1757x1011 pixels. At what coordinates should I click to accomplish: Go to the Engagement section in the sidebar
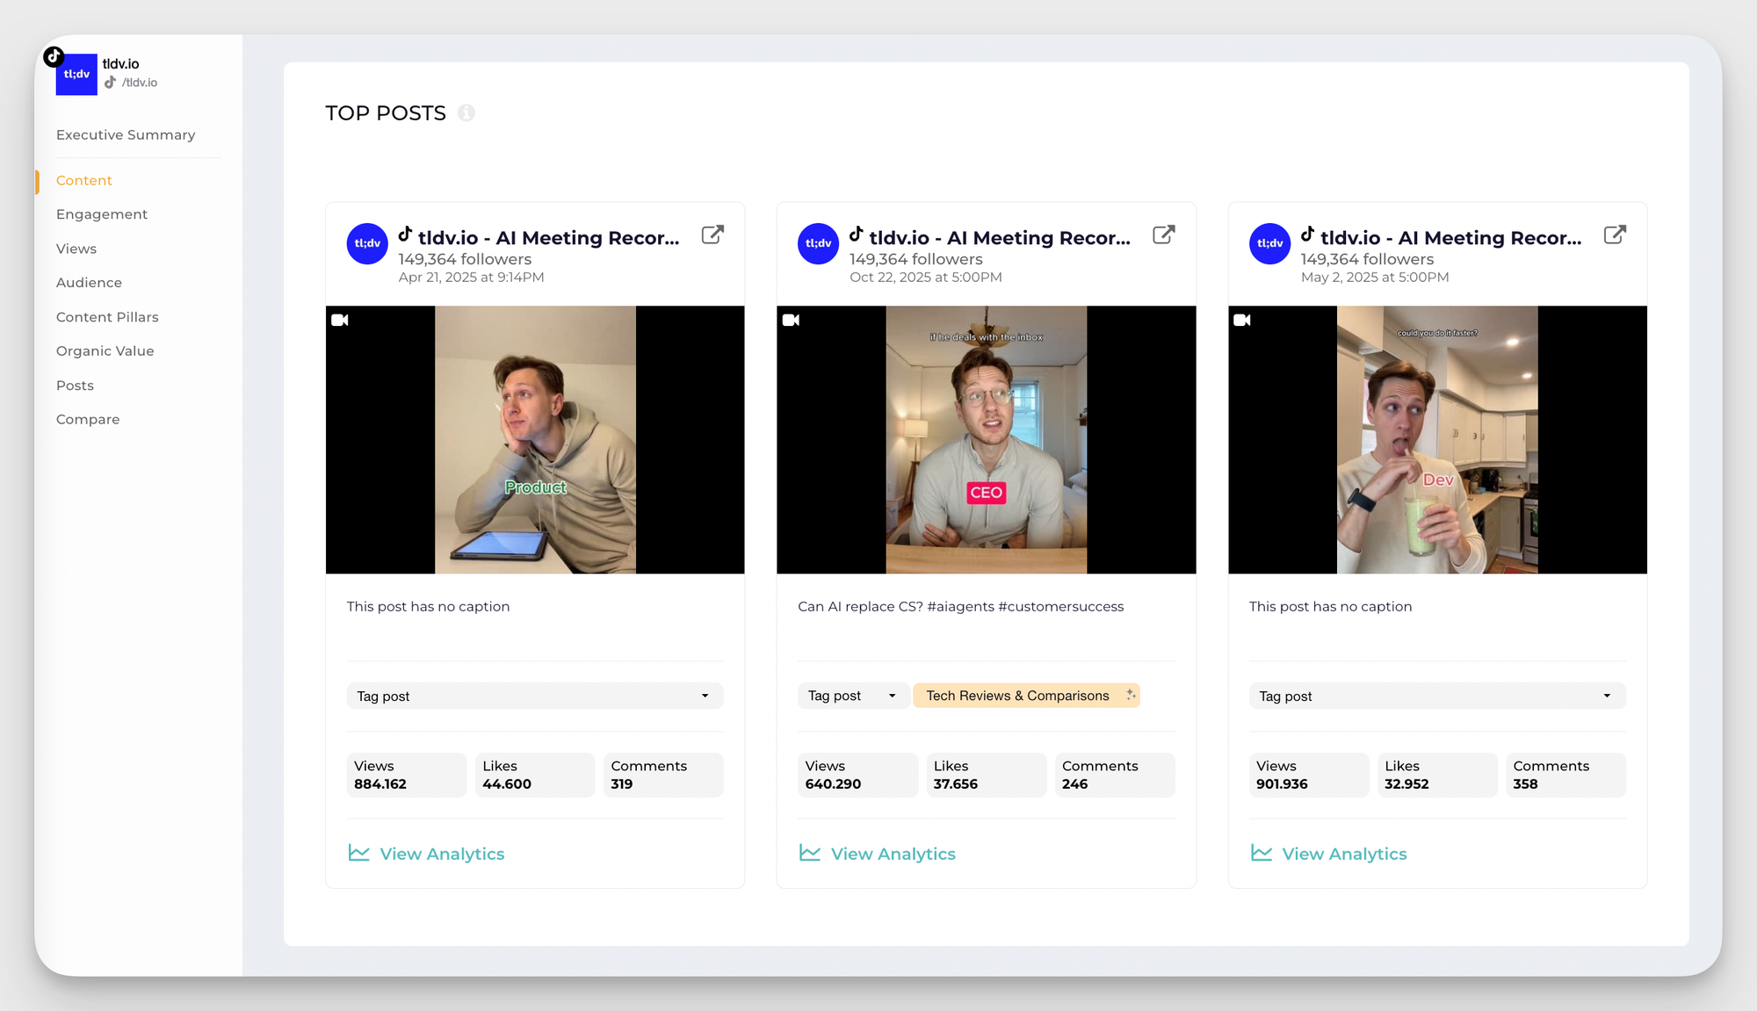coord(102,214)
